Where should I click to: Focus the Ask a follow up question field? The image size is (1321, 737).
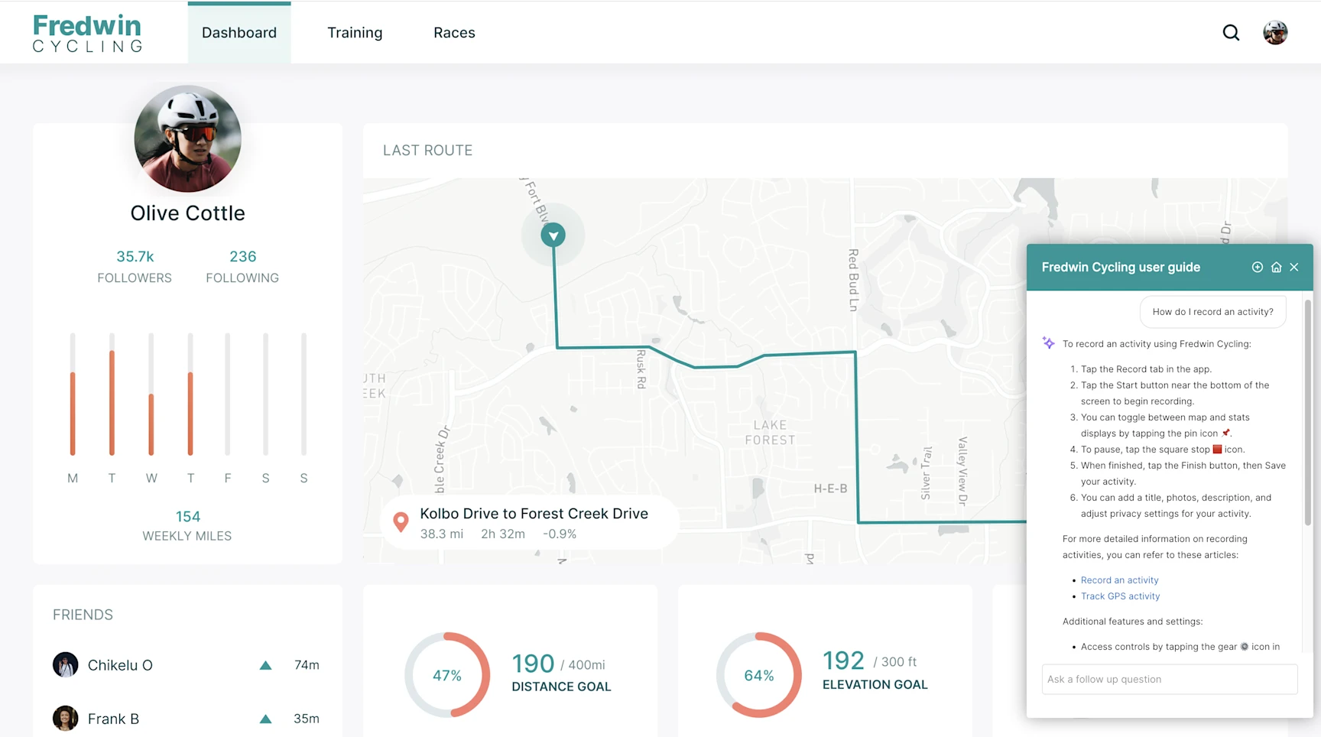click(1169, 679)
